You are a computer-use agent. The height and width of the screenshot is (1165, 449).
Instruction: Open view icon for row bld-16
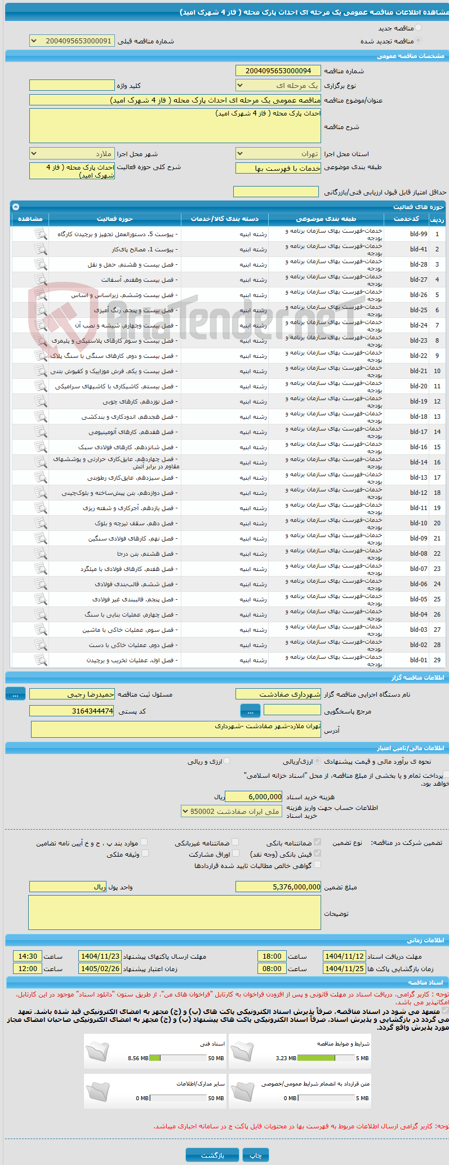41,447
